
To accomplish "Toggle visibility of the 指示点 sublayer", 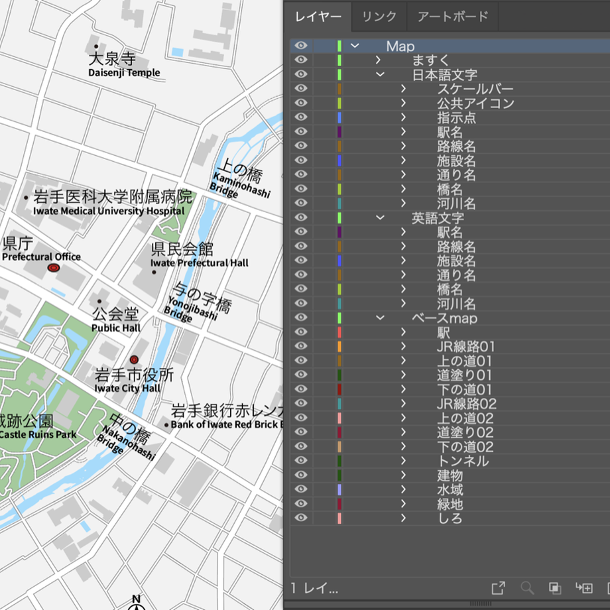I will pyautogui.click(x=301, y=117).
